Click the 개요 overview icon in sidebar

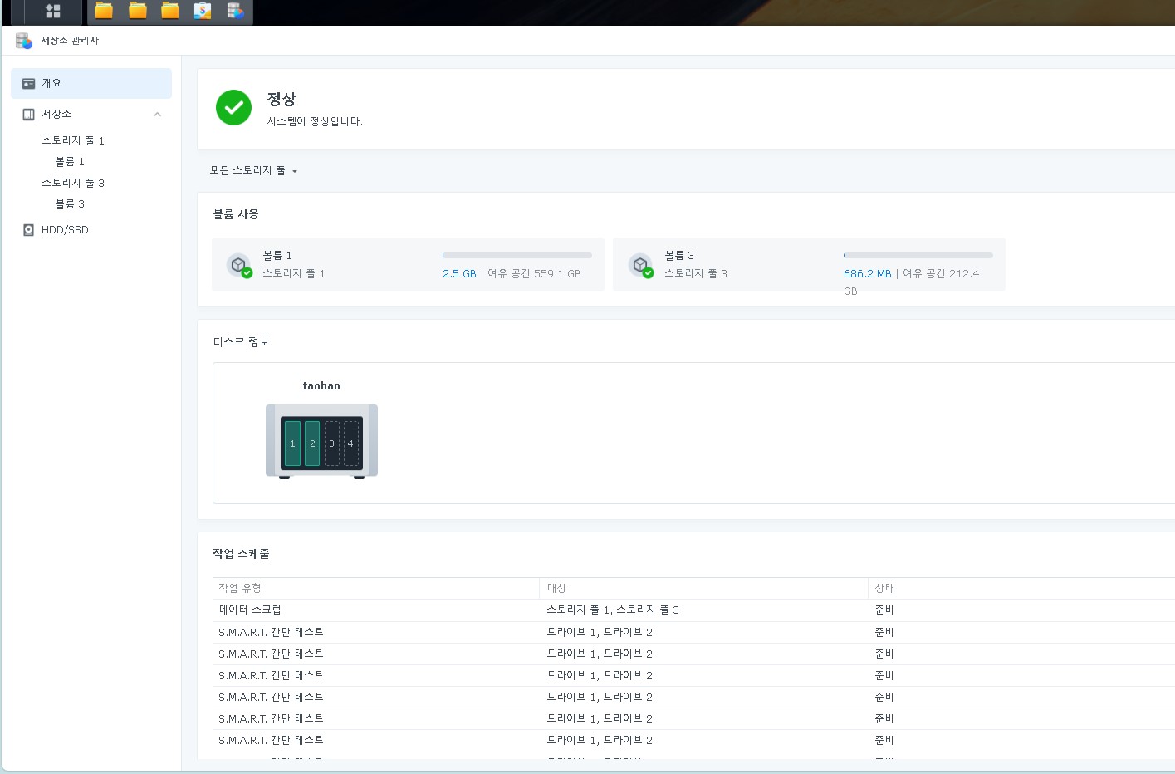click(29, 83)
